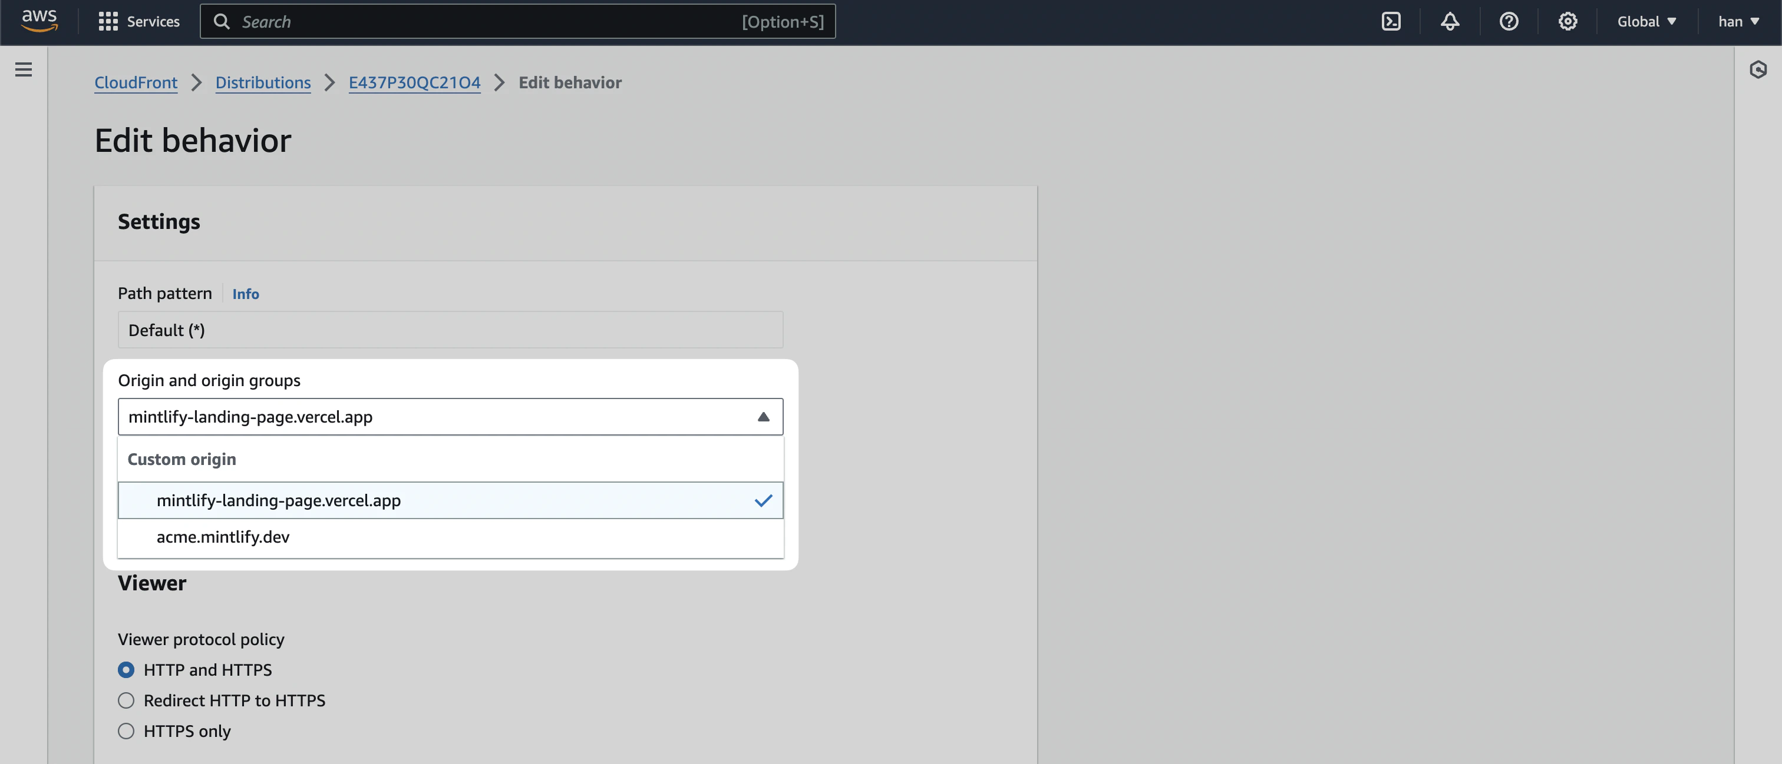Open the notifications bell
The image size is (1782, 764).
point(1450,21)
